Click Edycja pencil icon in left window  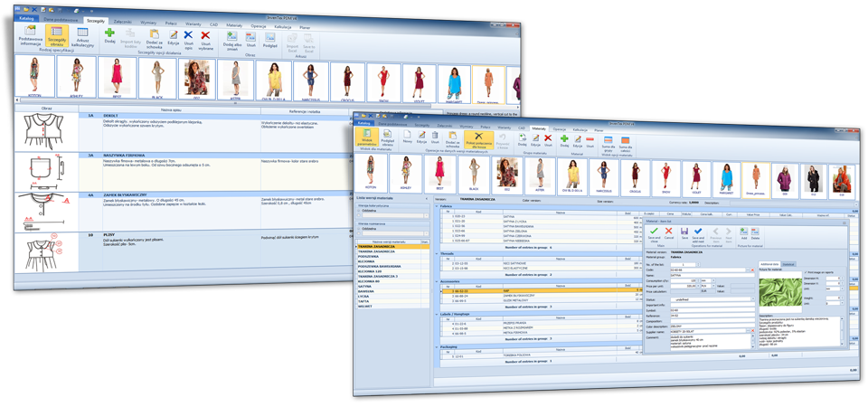click(174, 38)
